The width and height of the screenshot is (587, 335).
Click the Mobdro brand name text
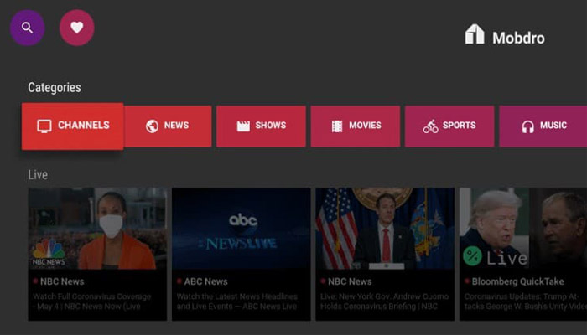[x=518, y=38]
